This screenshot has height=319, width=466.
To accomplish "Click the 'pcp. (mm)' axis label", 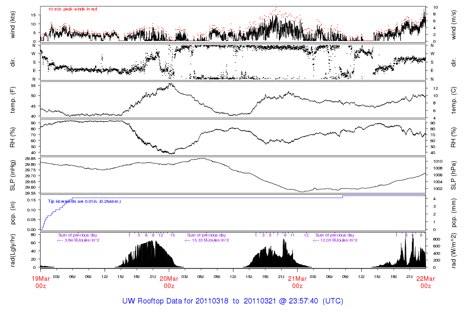I will pyautogui.click(x=453, y=213).
